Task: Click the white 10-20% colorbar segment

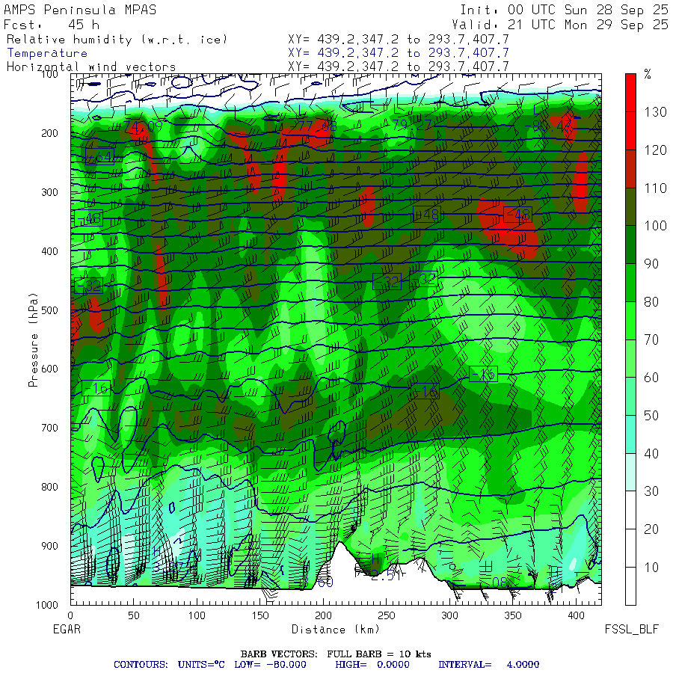Action: pos(630,547)
